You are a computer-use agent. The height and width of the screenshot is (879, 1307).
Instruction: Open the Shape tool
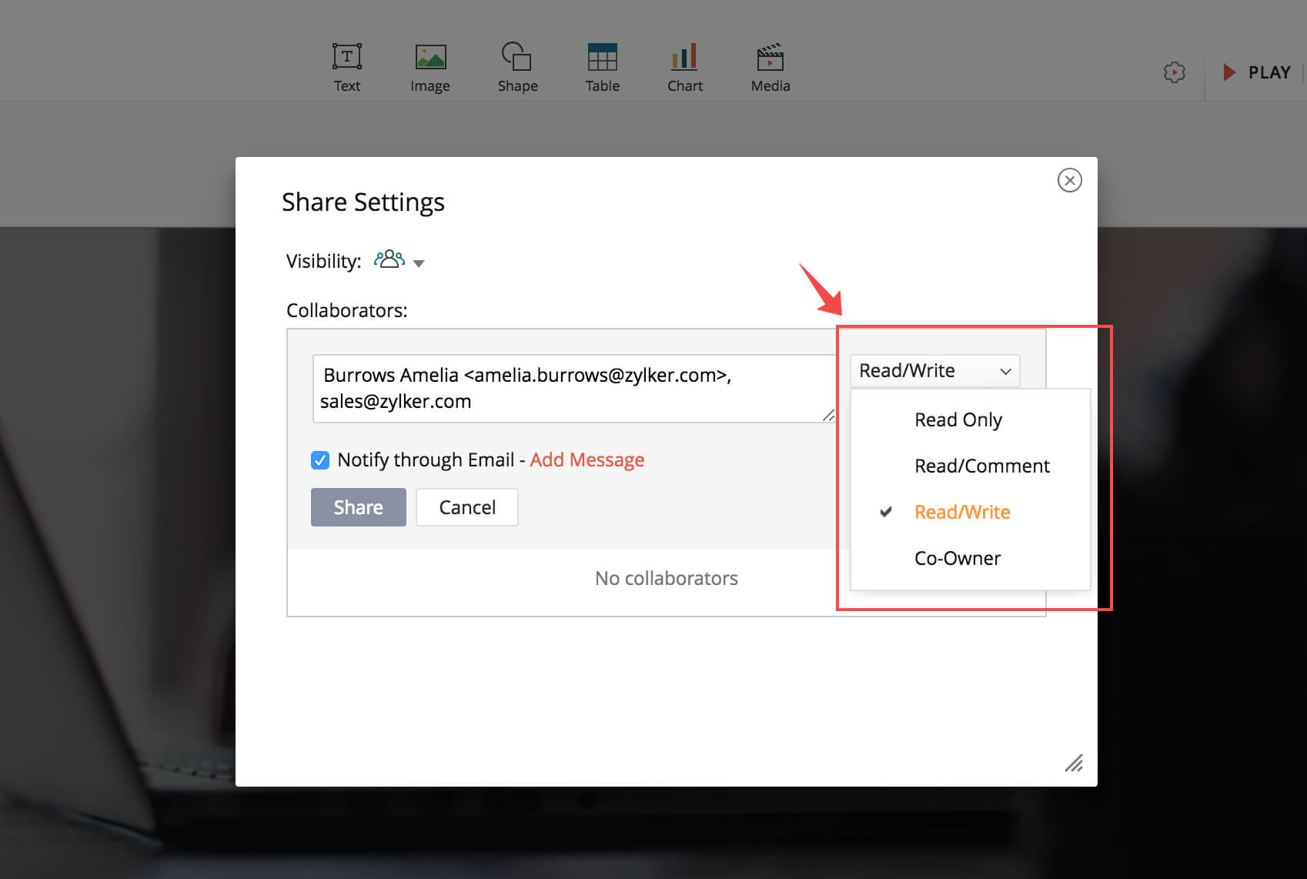(517, 67)
